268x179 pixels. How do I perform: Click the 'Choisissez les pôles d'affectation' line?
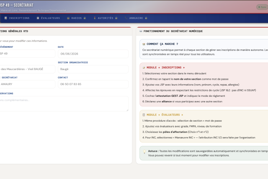coord(175,132)
